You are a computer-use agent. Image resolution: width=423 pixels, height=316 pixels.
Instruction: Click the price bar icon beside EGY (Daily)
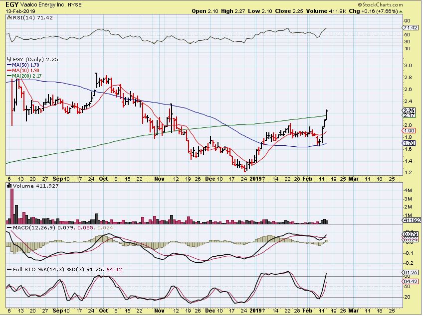point(9,60)
